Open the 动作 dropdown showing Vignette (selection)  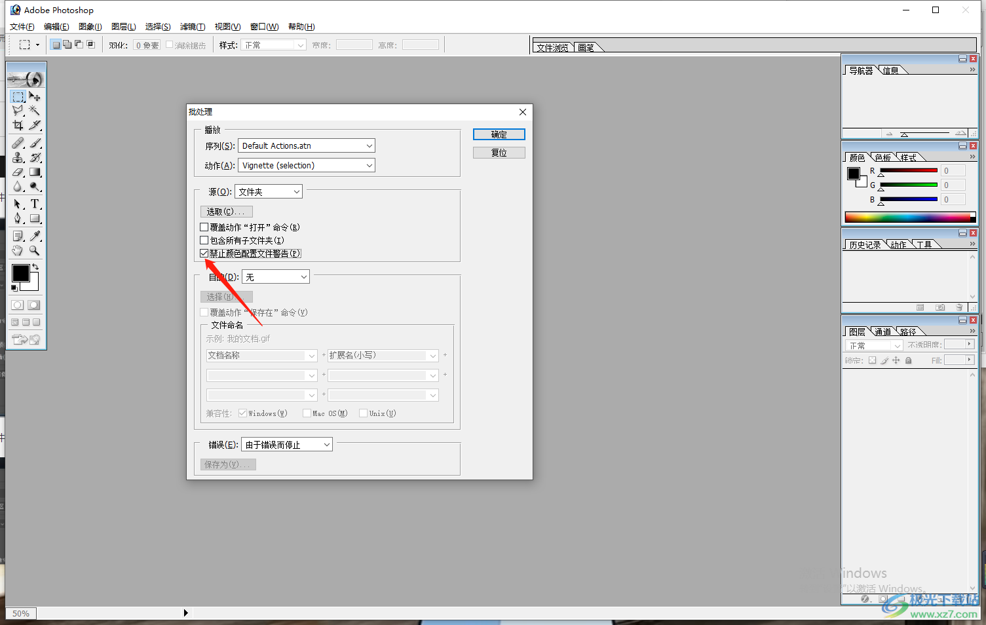[x=307, y=166]
